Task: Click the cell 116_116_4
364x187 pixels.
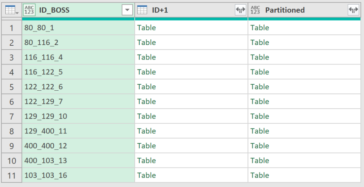Action: pos(79,57)
